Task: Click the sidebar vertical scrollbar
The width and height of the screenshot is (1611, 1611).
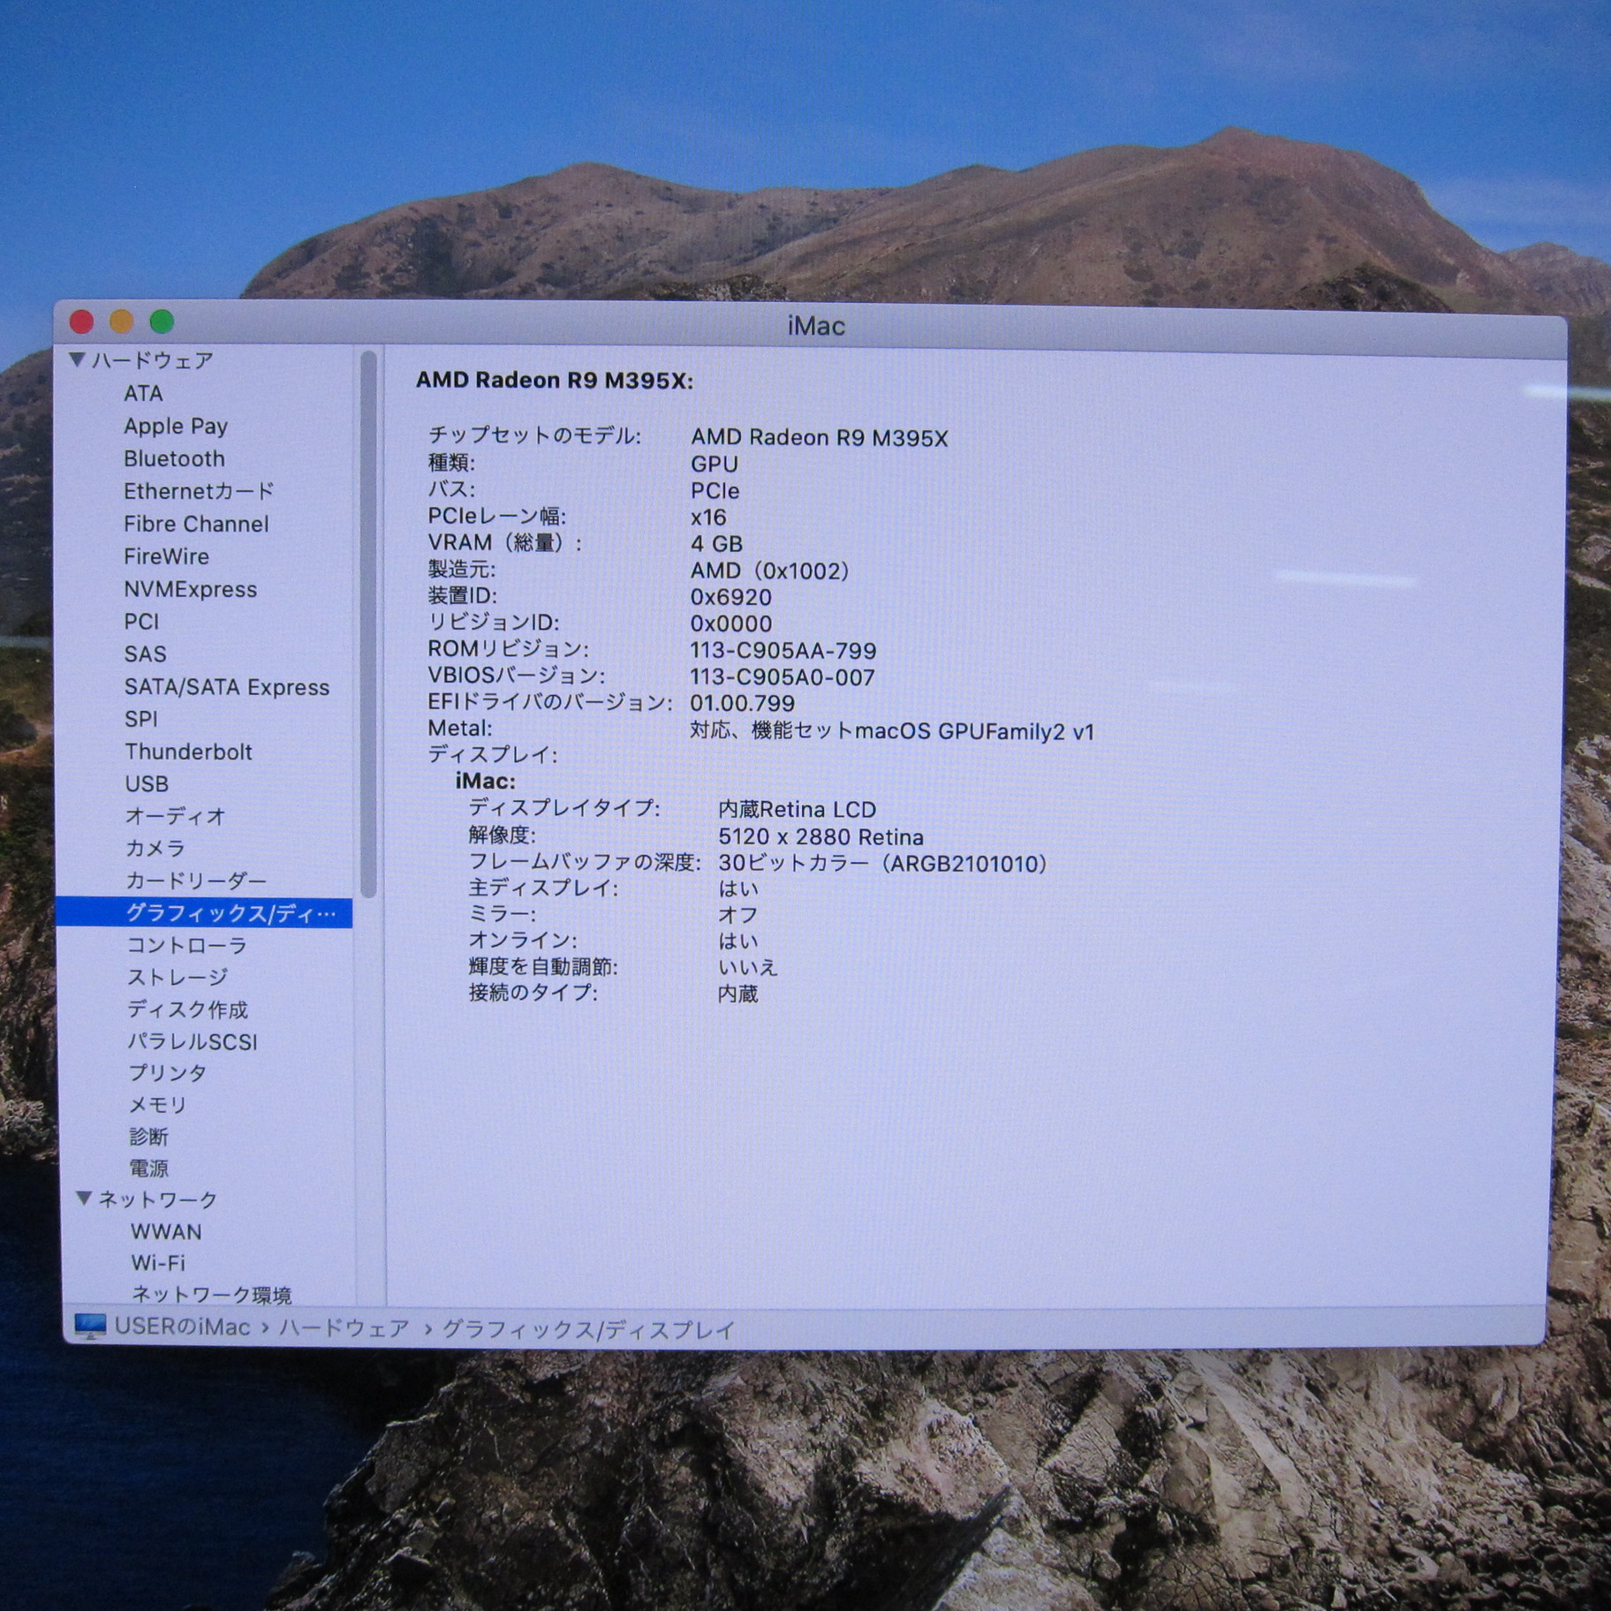Action: click(368, 624)
